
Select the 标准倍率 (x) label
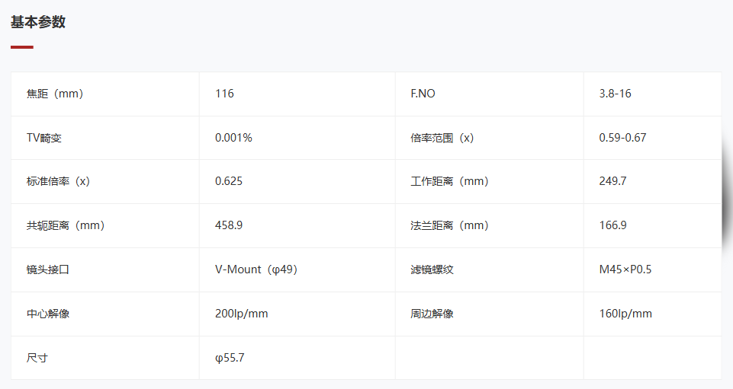pos(58,181)
